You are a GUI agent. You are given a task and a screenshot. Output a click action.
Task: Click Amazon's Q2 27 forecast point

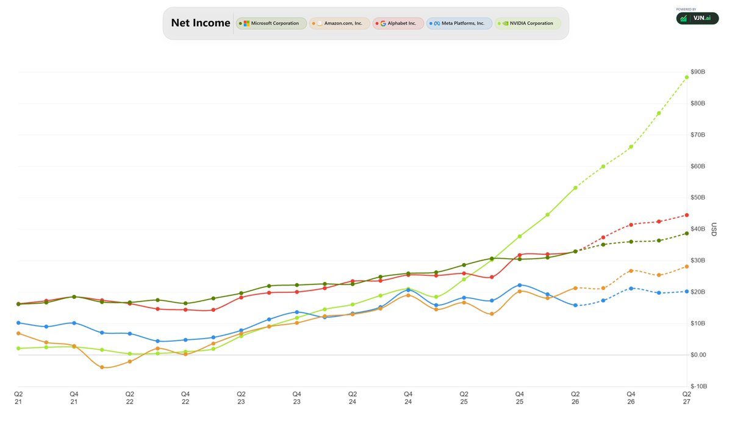[x=687, y=267]
